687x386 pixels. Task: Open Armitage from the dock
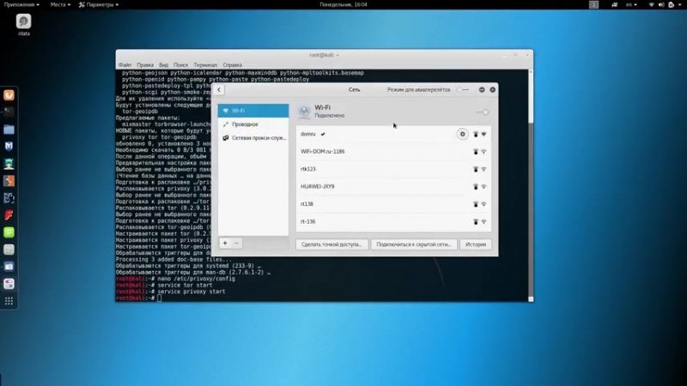[9, 164]
